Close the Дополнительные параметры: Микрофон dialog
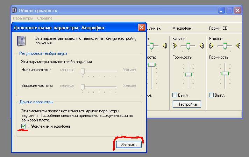249x157 pixels. (142, 28)
